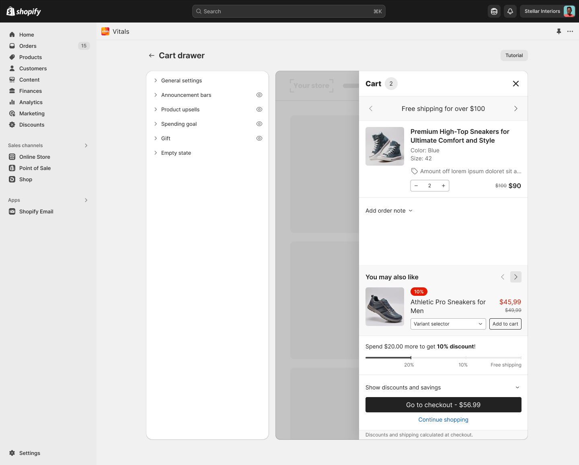
Task: Click previous arrow in You may also like
Action: point(503,277)
